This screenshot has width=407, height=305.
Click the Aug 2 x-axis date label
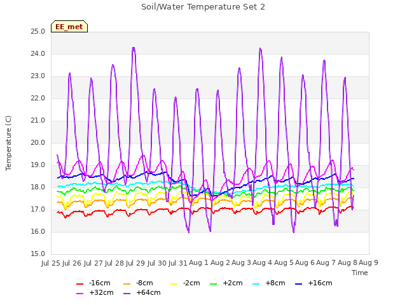coord(220,262)
